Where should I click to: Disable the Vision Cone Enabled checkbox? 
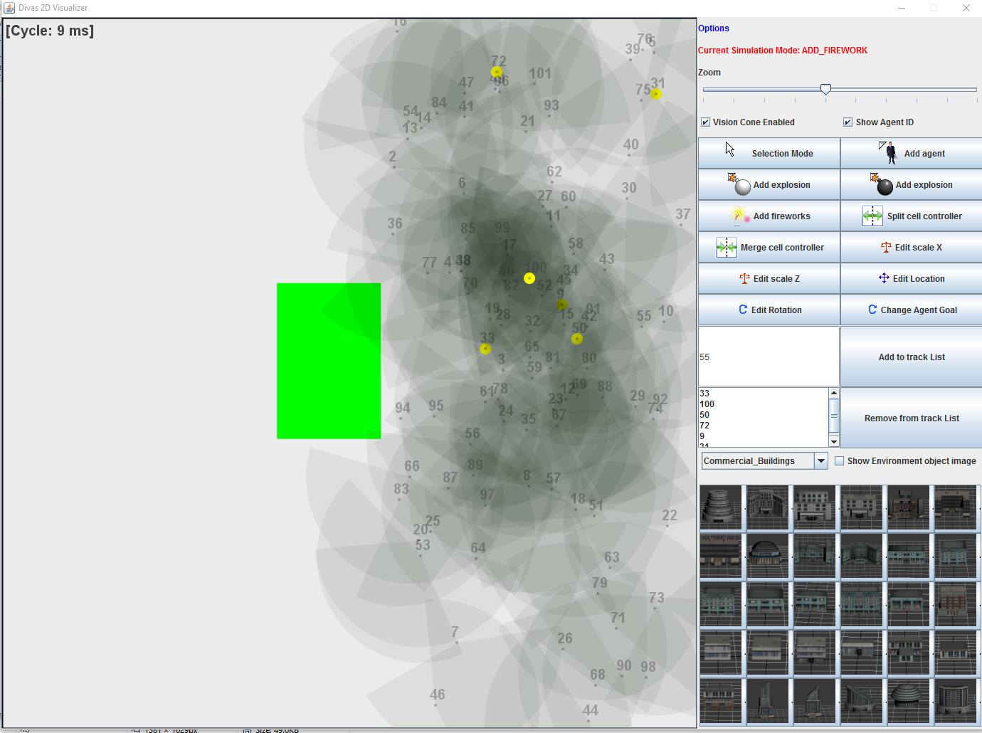tap(705, 122)
